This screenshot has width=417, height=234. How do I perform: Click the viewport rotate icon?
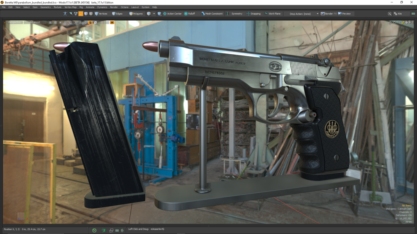(x=395, y=22)
